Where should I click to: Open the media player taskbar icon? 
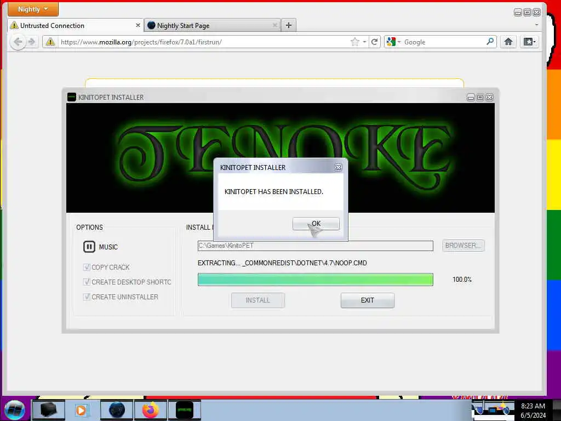81,410
